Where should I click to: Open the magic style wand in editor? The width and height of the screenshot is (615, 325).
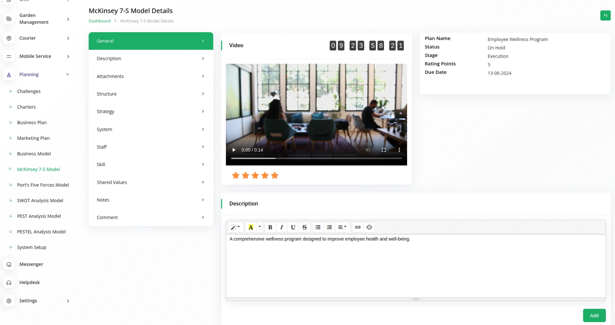235,227
